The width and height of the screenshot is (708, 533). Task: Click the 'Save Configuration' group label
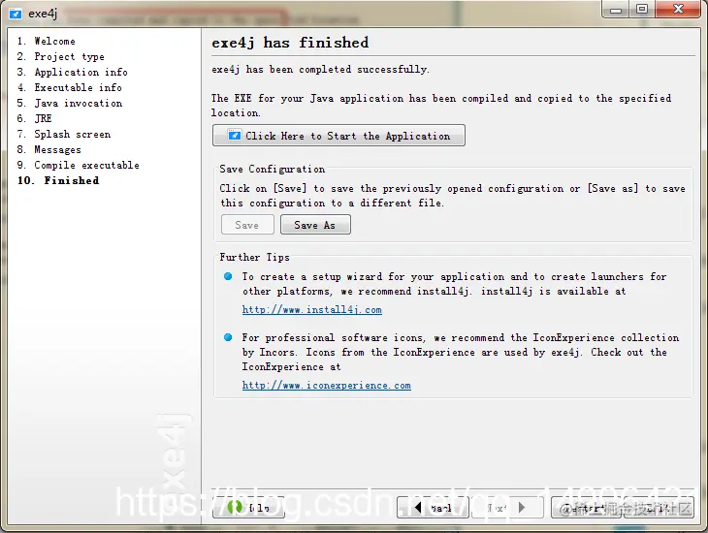[273, 169]
